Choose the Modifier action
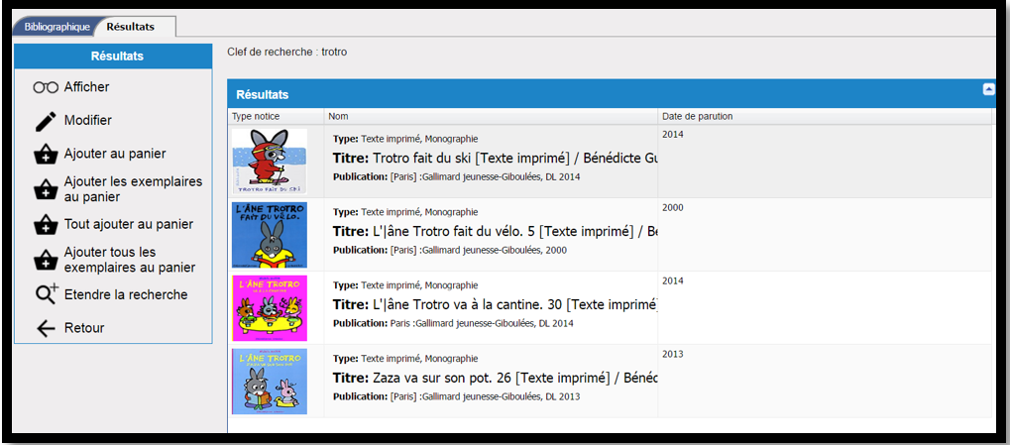 pos(88,121)
